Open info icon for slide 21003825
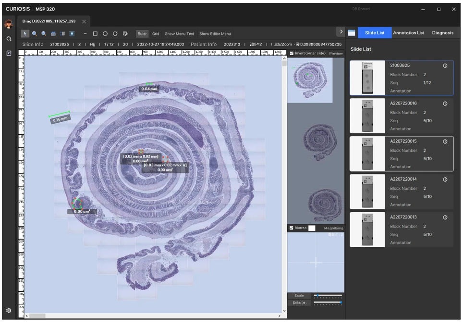This screenshot has height=322, width=463. (445, 66)
